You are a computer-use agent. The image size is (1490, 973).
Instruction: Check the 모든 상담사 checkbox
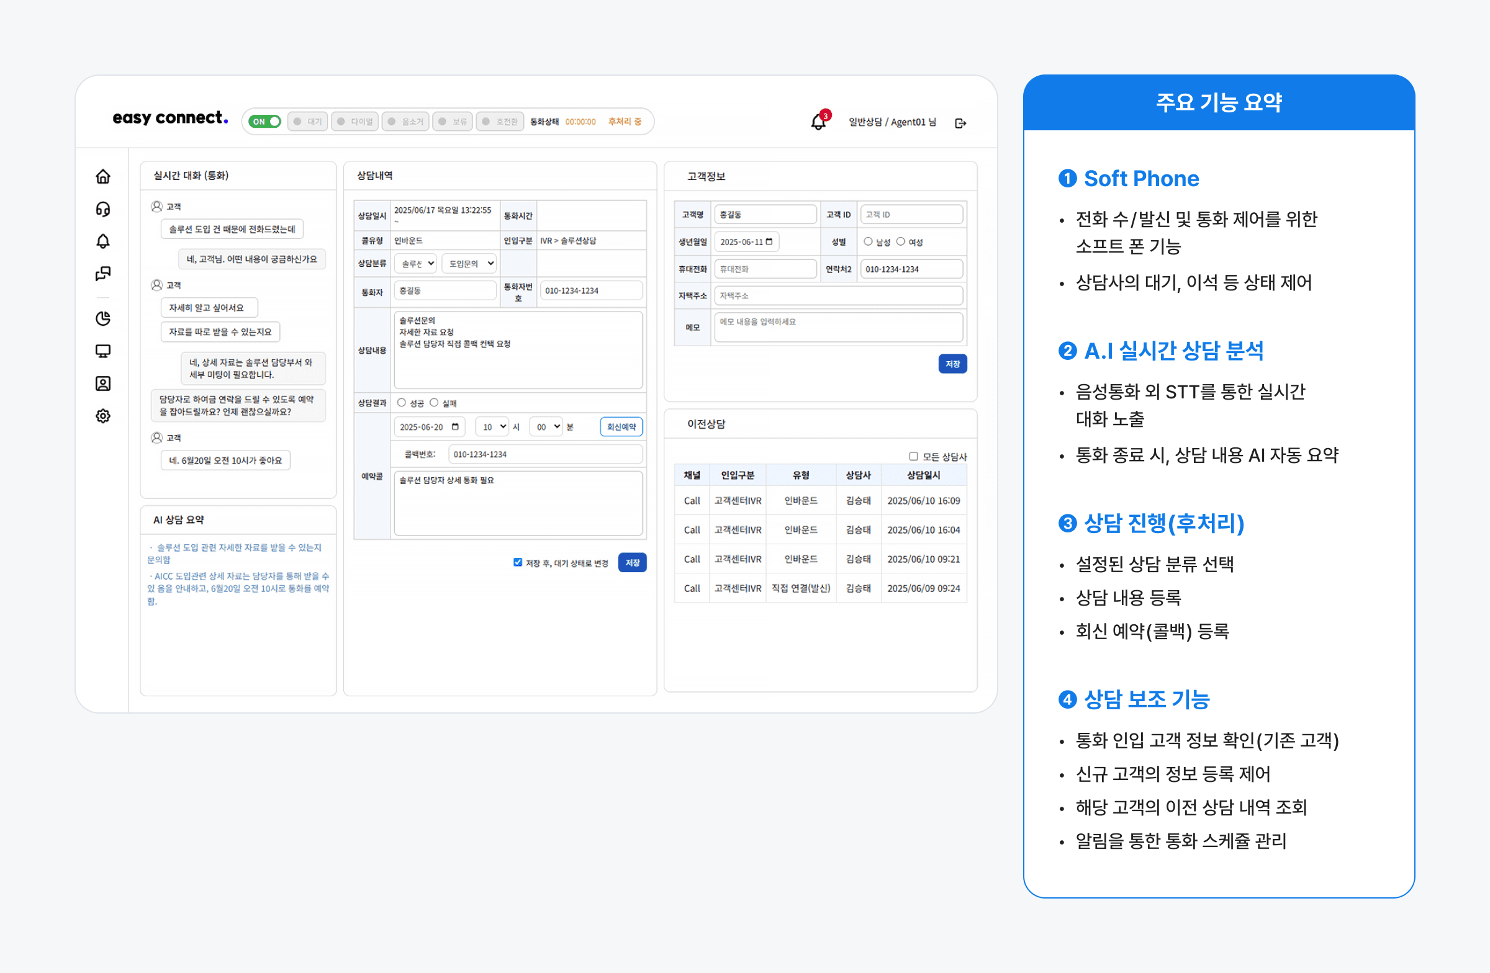913,457
